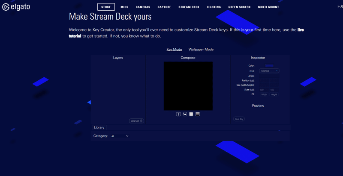Open the MULTI MOUNT menu
The width and height of the screenshot is (343, 176).
pyautogui.click(x=268, y=7)
